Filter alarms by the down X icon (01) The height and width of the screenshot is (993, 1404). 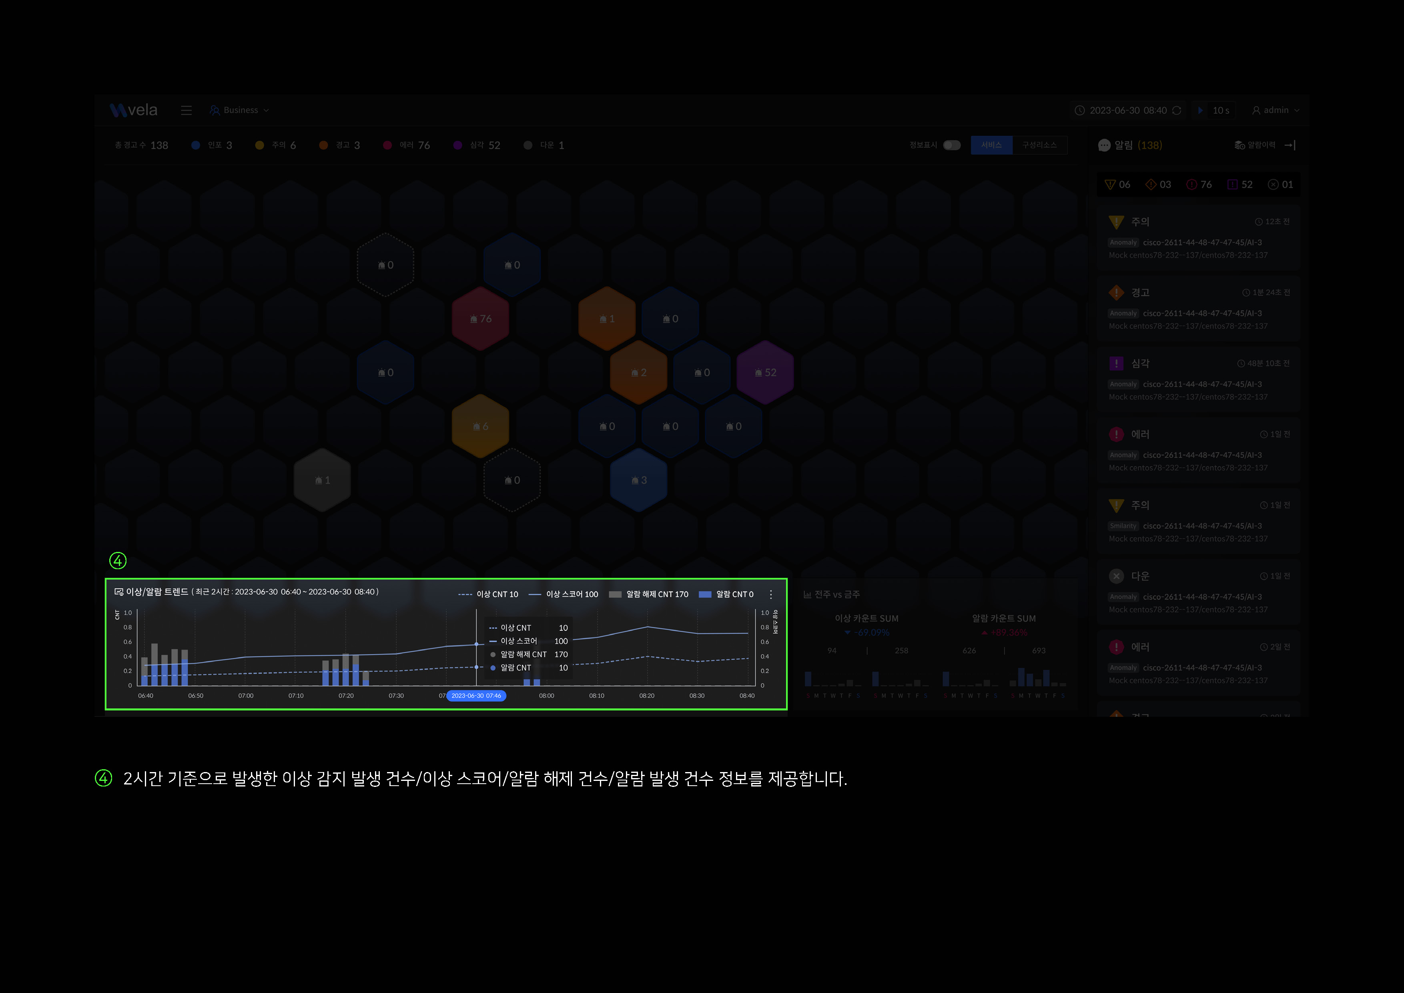1273,185
